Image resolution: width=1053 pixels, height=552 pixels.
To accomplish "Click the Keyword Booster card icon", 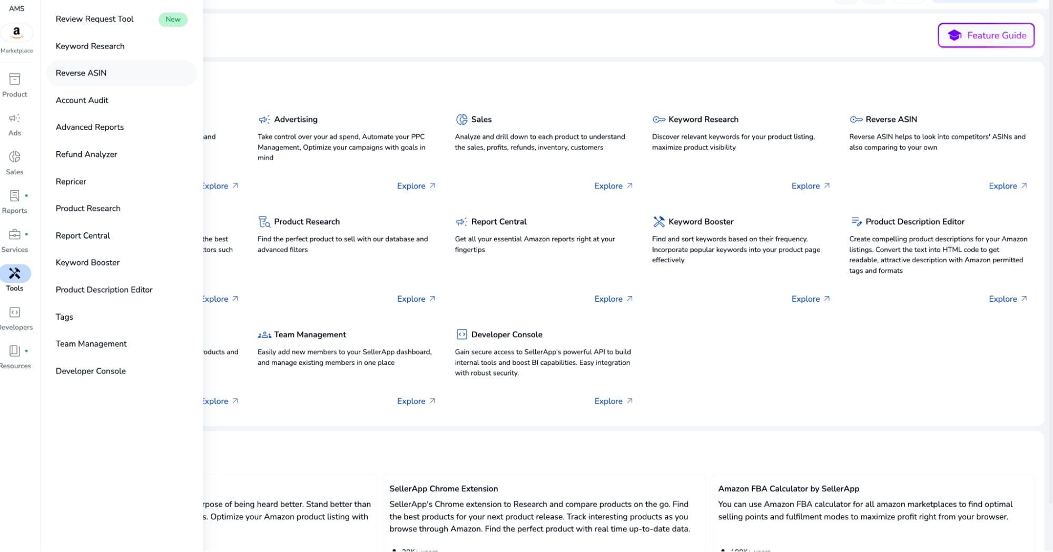I will click(658, 222).
